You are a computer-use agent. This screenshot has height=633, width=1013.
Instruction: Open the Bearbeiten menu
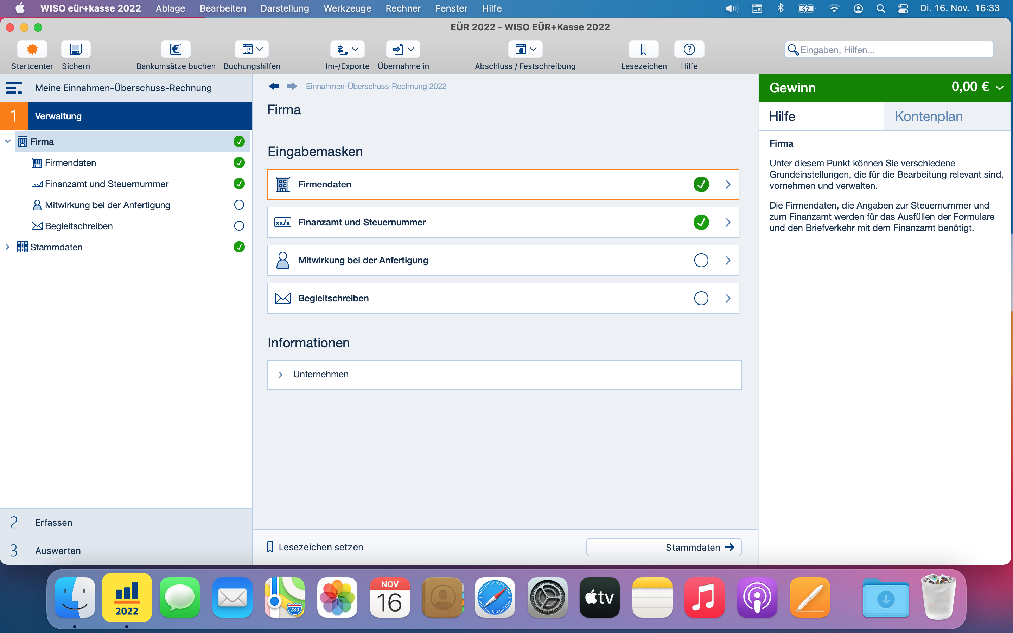223,8
